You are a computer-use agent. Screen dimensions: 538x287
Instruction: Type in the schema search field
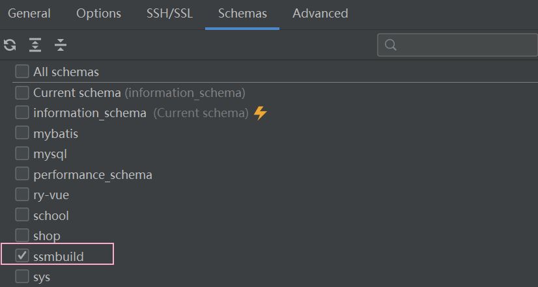tap(462, 45)
